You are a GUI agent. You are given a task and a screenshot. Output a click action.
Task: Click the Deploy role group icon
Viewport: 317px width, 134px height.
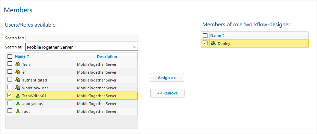213,43
